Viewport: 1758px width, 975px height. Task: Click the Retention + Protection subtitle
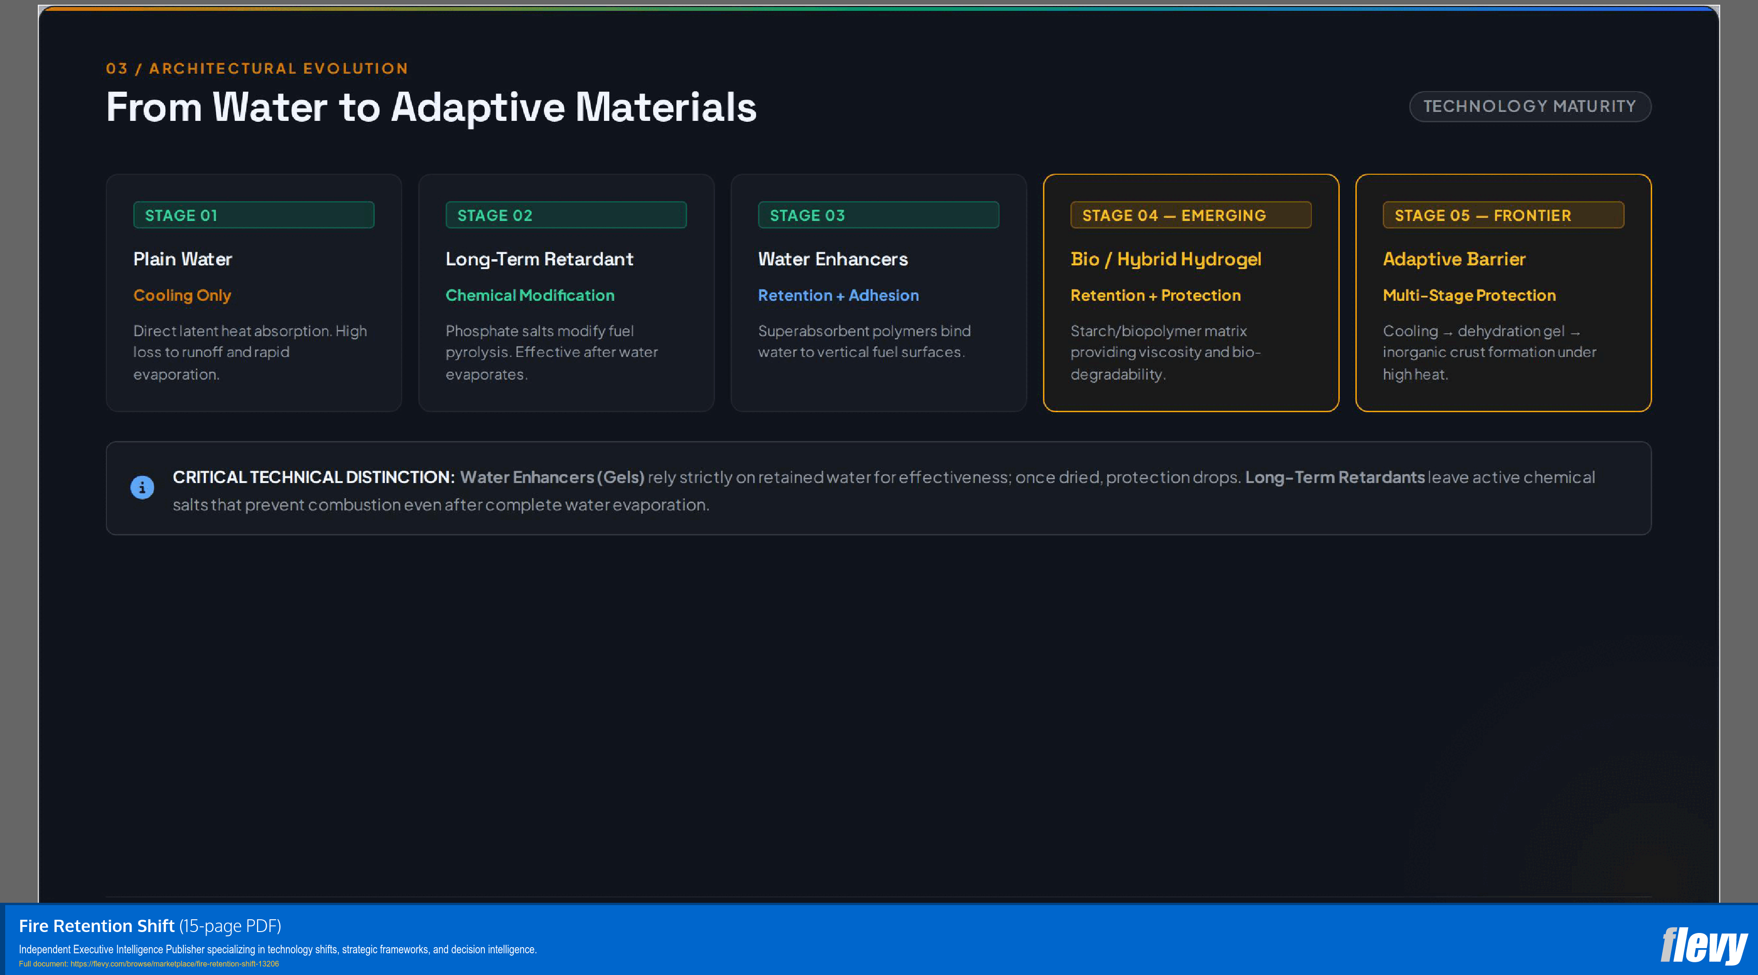(x=1155, y=296)
